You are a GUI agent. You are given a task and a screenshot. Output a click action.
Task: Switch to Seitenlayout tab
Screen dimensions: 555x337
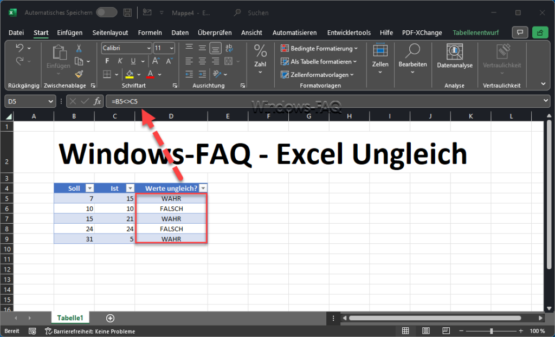110,33
